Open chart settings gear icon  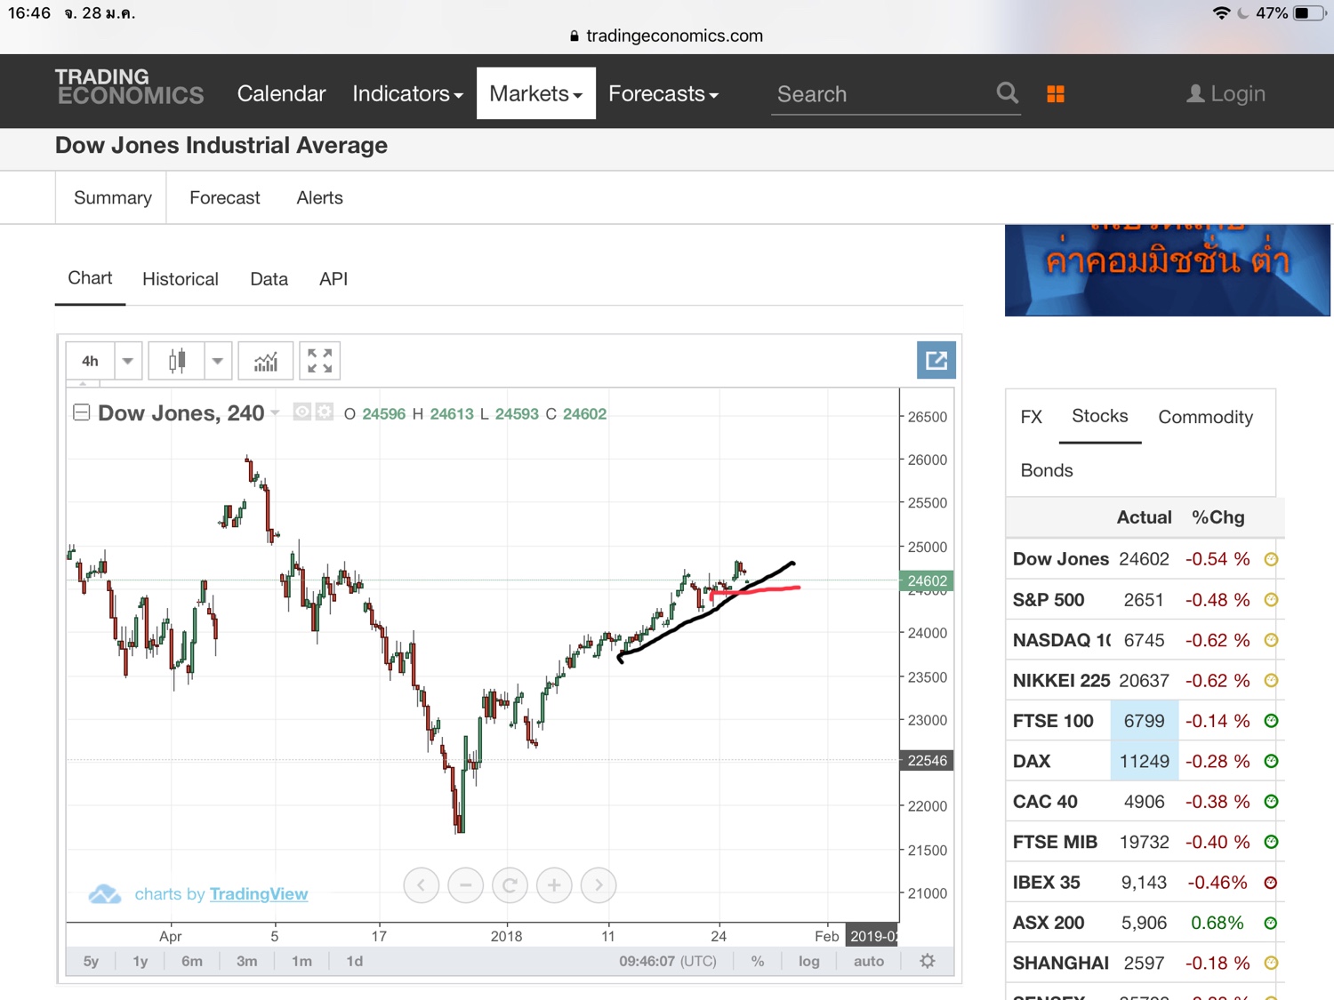point(928,961)
